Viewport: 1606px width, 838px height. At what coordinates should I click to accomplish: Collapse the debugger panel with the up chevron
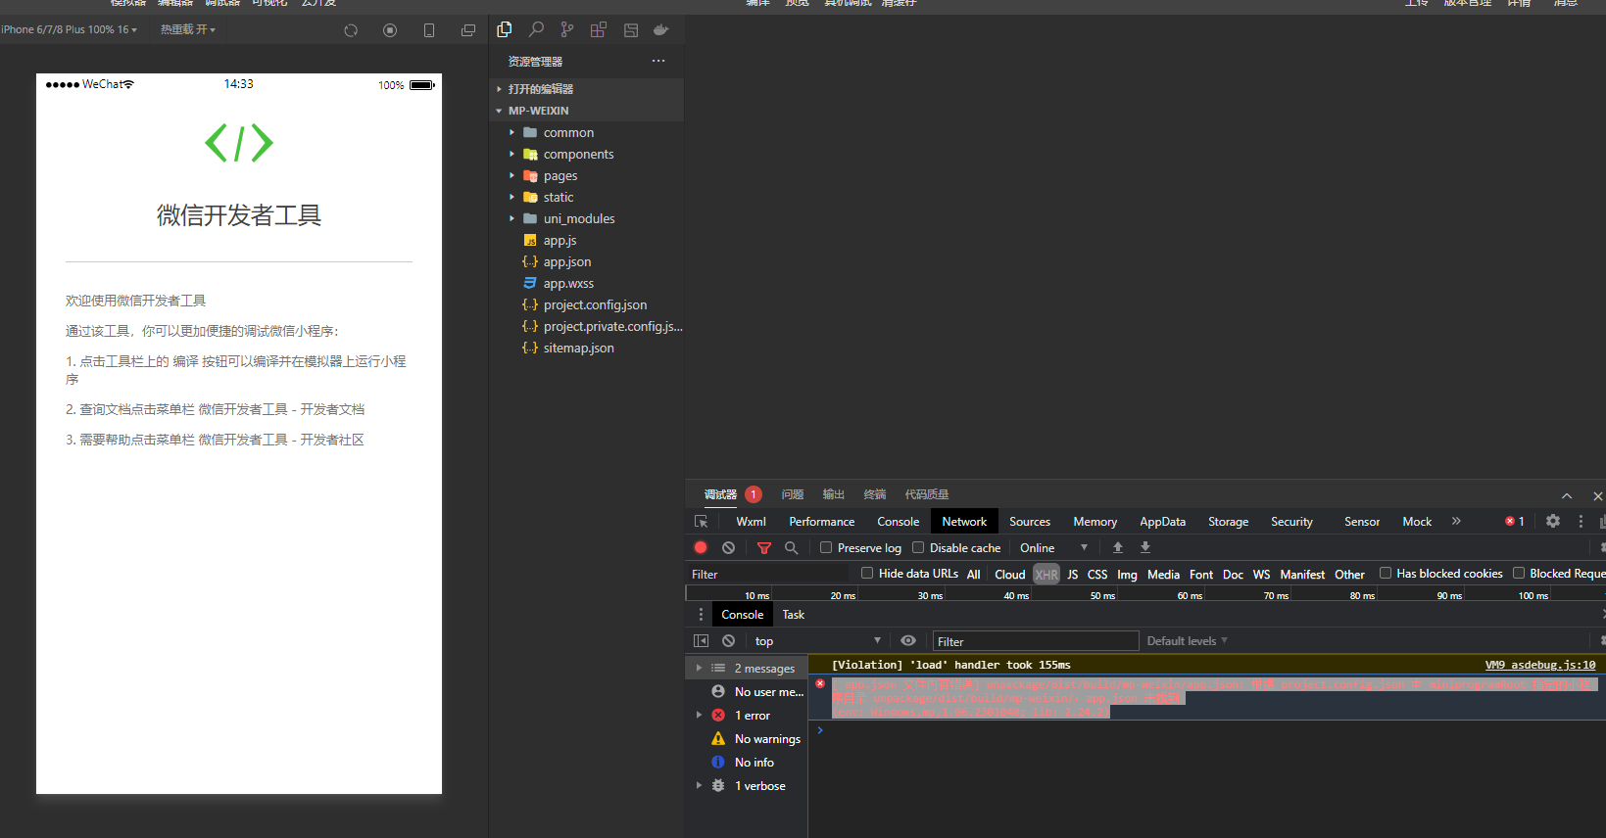[x=1567, y=495]
